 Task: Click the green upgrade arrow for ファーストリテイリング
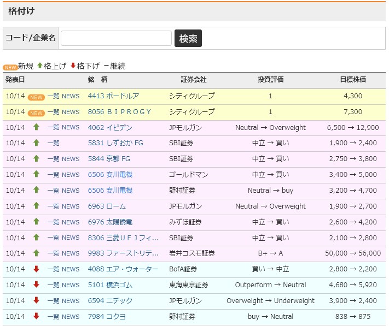[x=37, y=253]
